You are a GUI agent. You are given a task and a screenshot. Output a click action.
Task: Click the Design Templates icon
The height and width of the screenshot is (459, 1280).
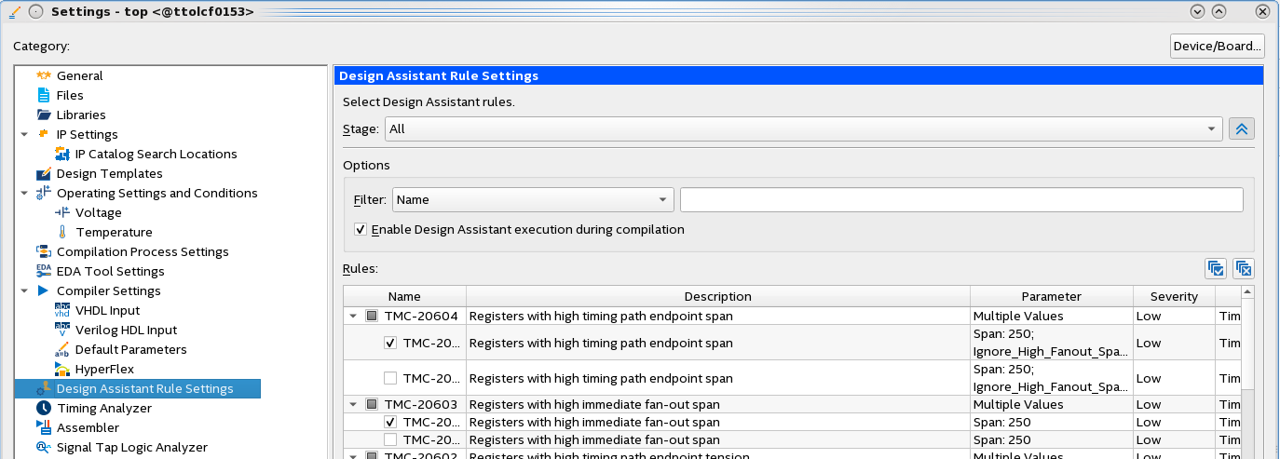click(x=43, y=173)
